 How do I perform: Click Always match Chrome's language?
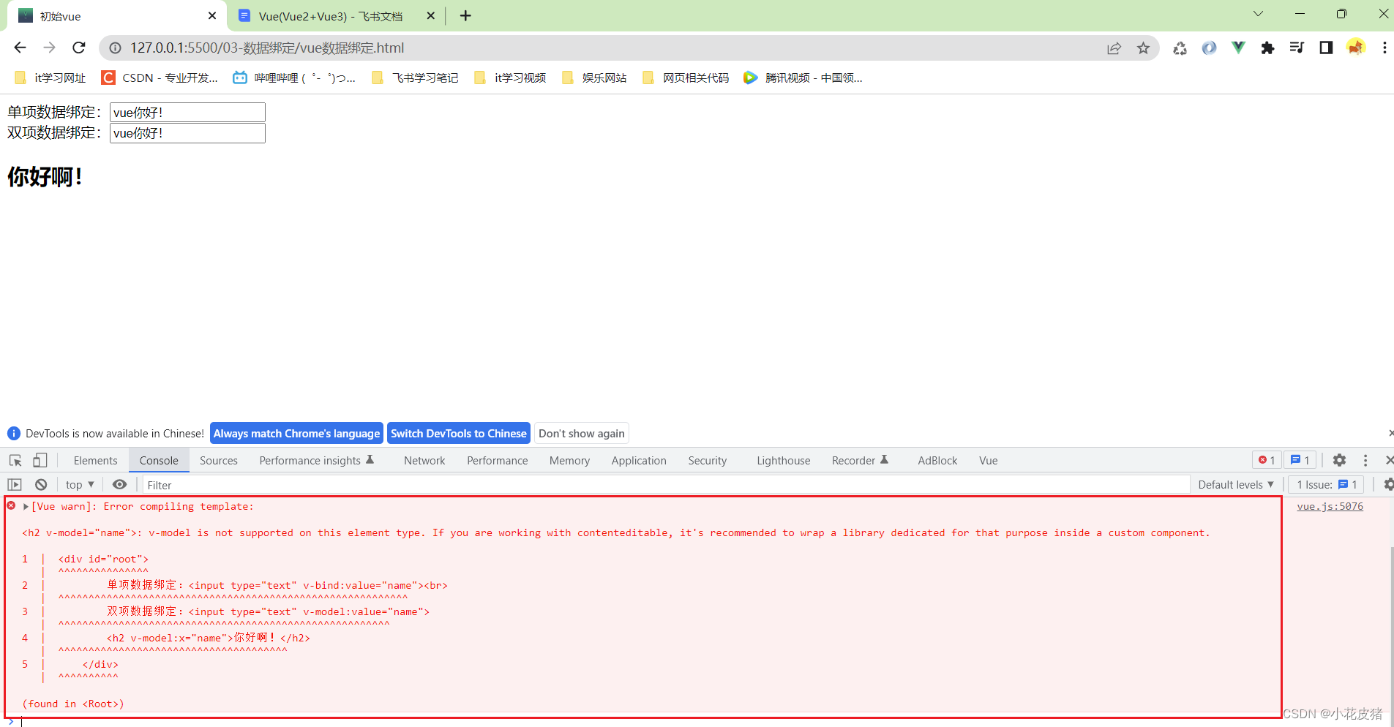pyautogui.click(x=296, y=433)
